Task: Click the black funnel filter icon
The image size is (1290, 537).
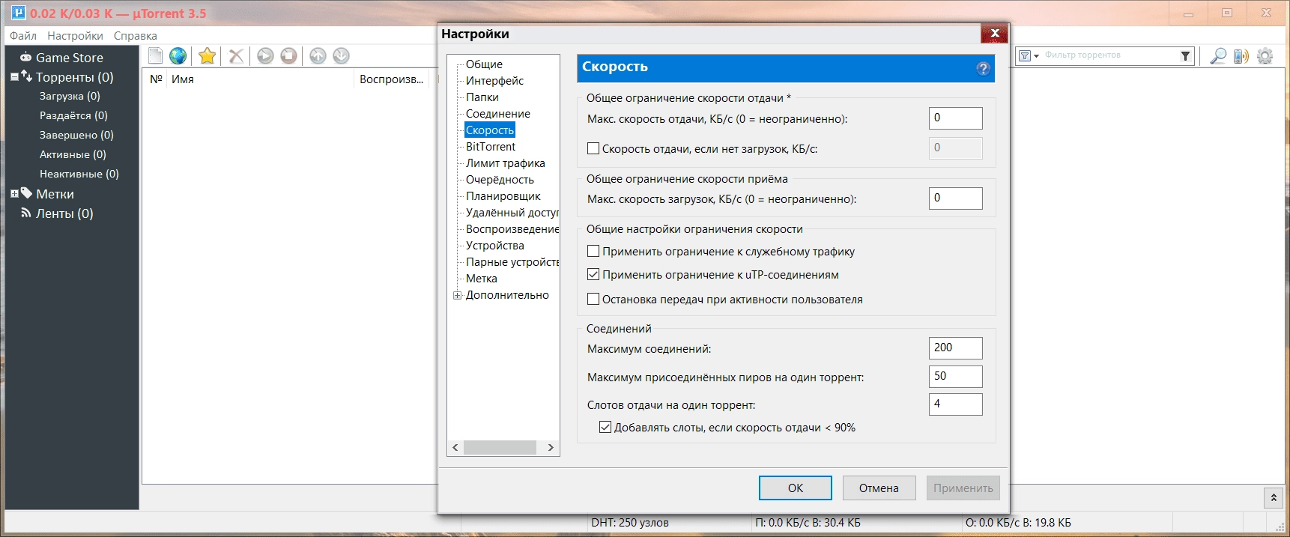Action: [x=1185, y=55]
